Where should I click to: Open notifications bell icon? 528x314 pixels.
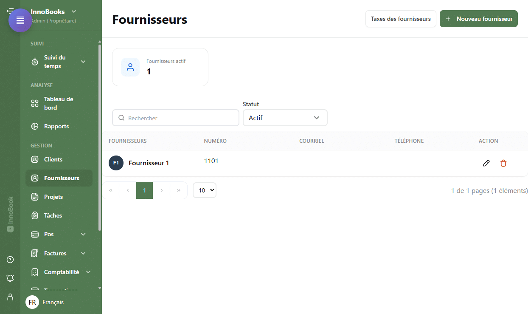click(10, 278)
